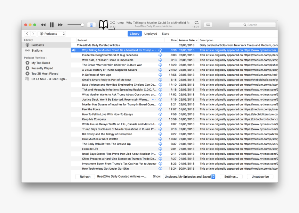Click the Unsubscribe button
The image size is (299, 213).
[x=260, y=177]
